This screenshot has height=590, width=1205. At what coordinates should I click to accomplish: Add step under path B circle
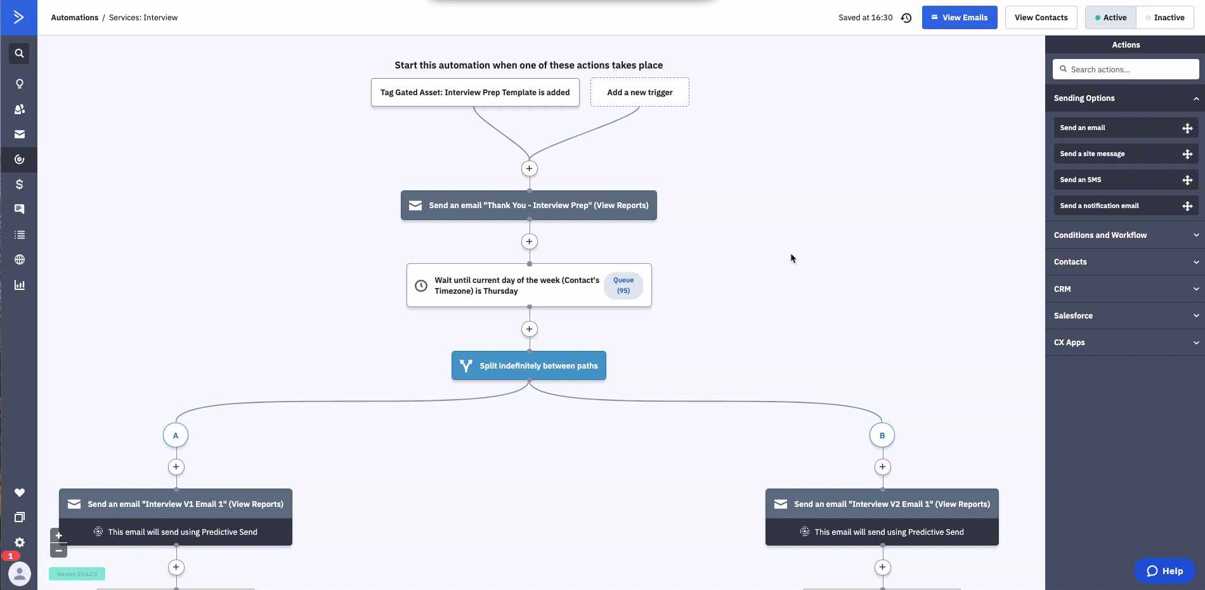click(882, 467)
